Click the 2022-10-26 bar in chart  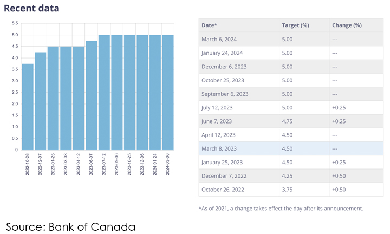click(x=28, y=107)
